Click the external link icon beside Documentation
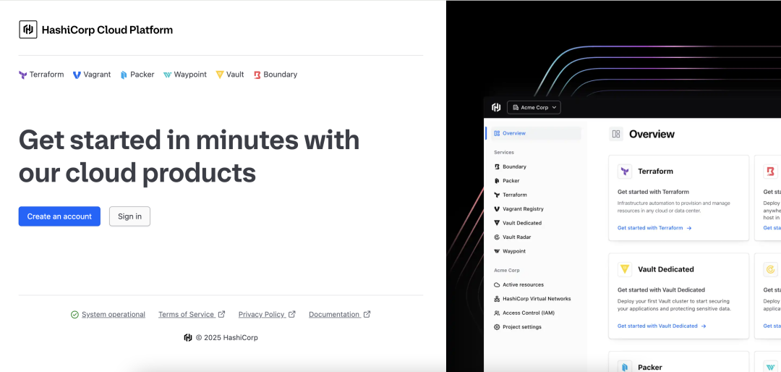781x372 pixels. click(367, 314)
